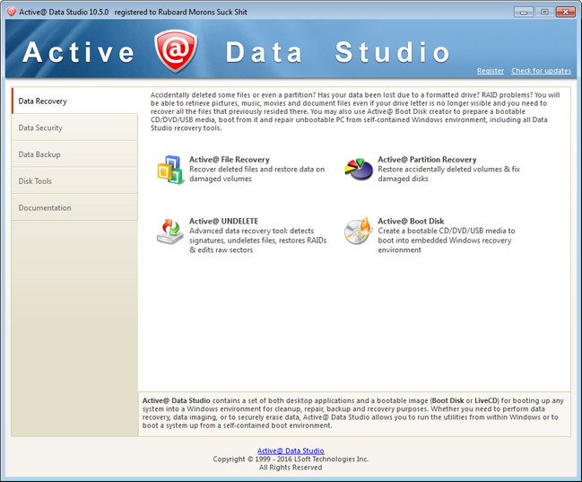Click the 'All Rights Reserved' text
The image size is (582, 482).
[x=291, y=468]
